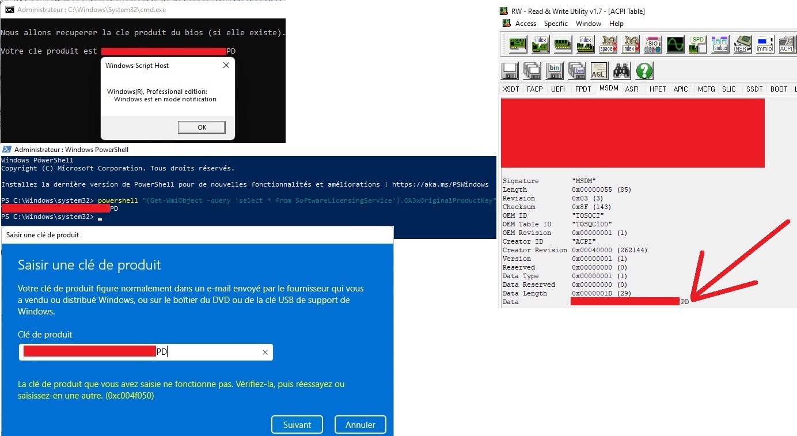Image resolution: width=797 pixels, height=436 pixels.
Task: Switch to the HPET tab
Action: [x=658, y=89]
